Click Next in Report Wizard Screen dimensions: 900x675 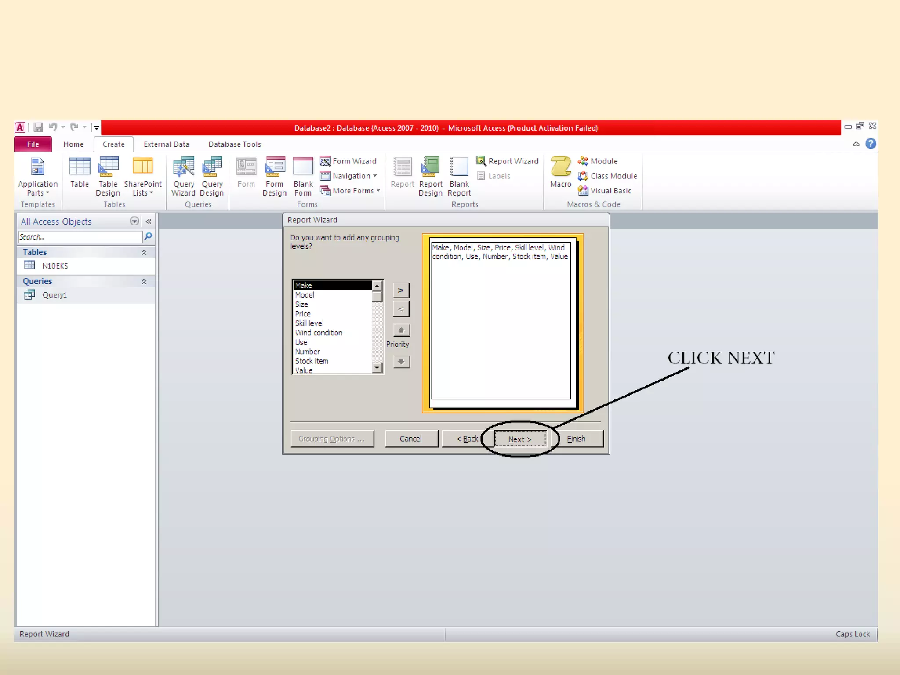pos(519,439)
